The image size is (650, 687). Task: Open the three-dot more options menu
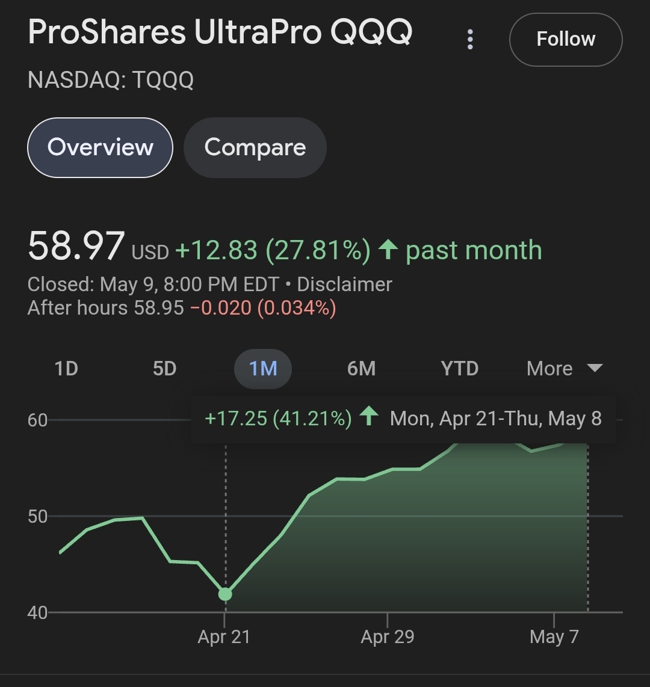470,40
